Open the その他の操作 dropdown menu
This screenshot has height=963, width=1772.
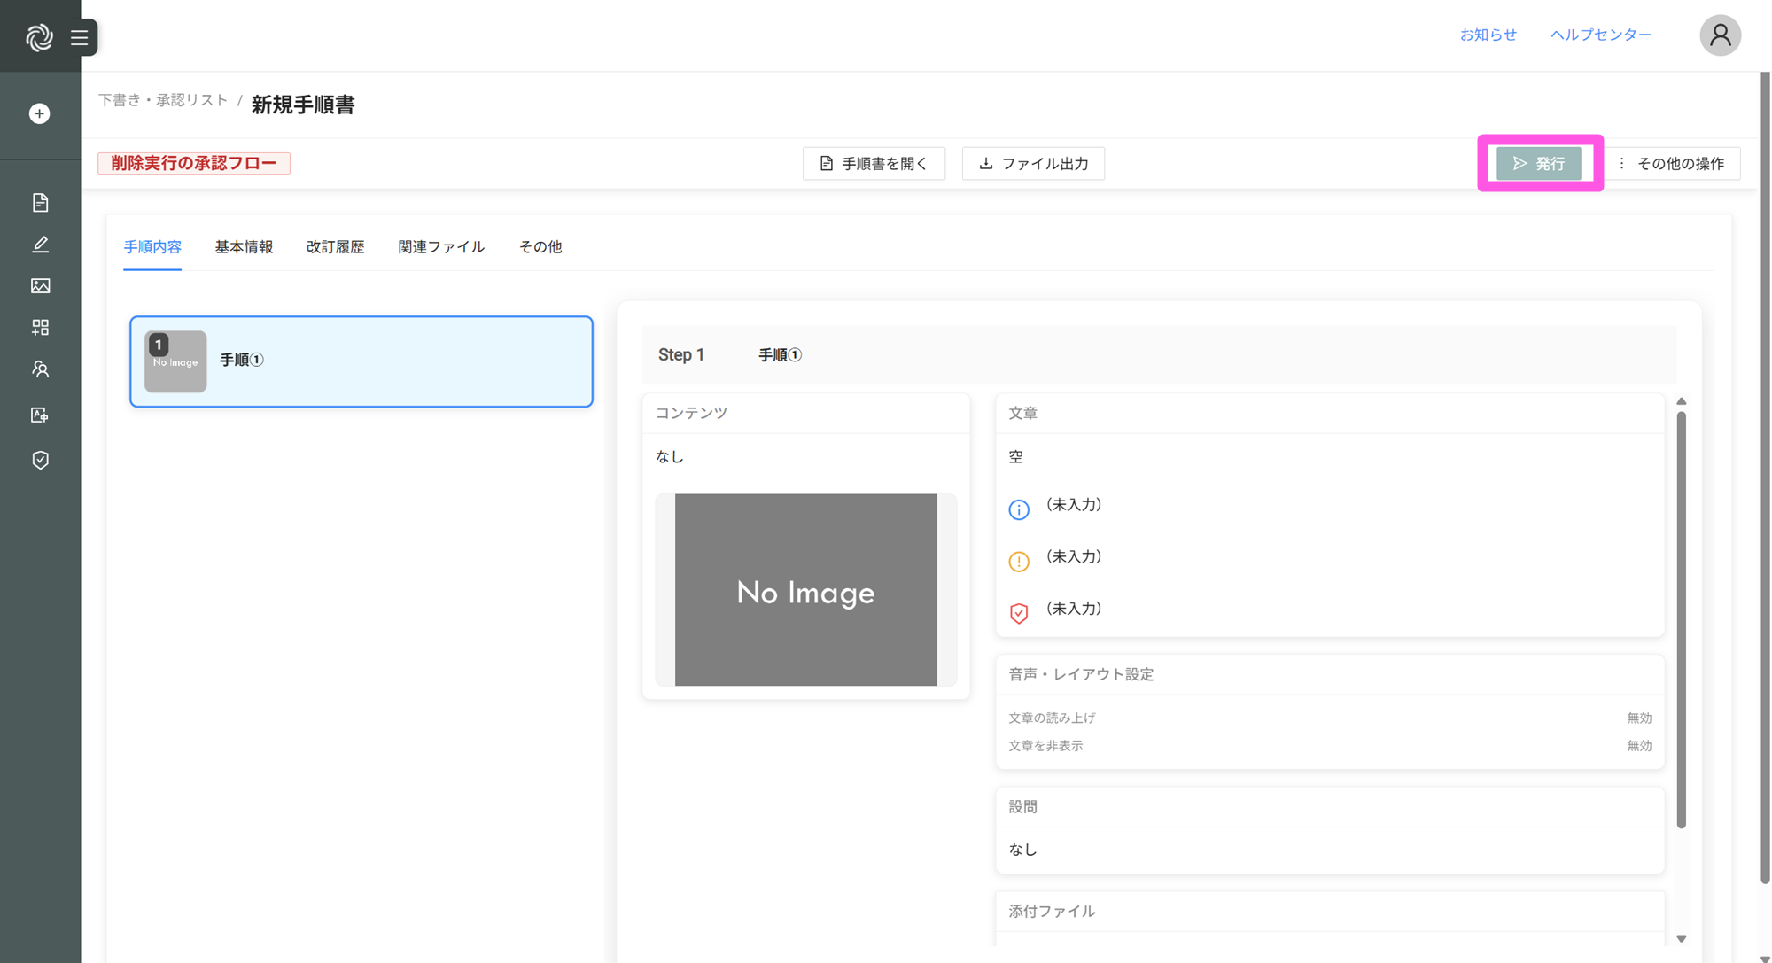[1671, 164]
